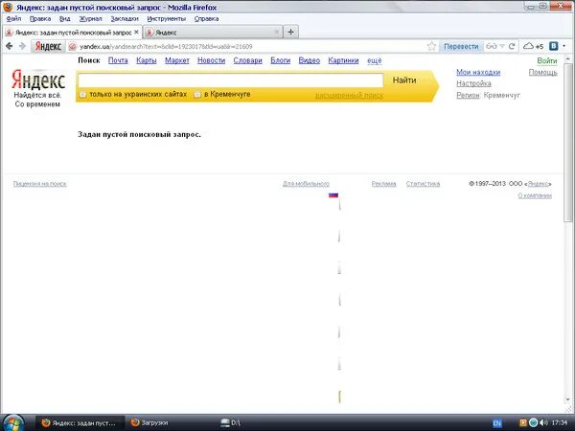Viewport: 575px width, 431px height.
Task: Open the Почта link
Action: (118, 60)
